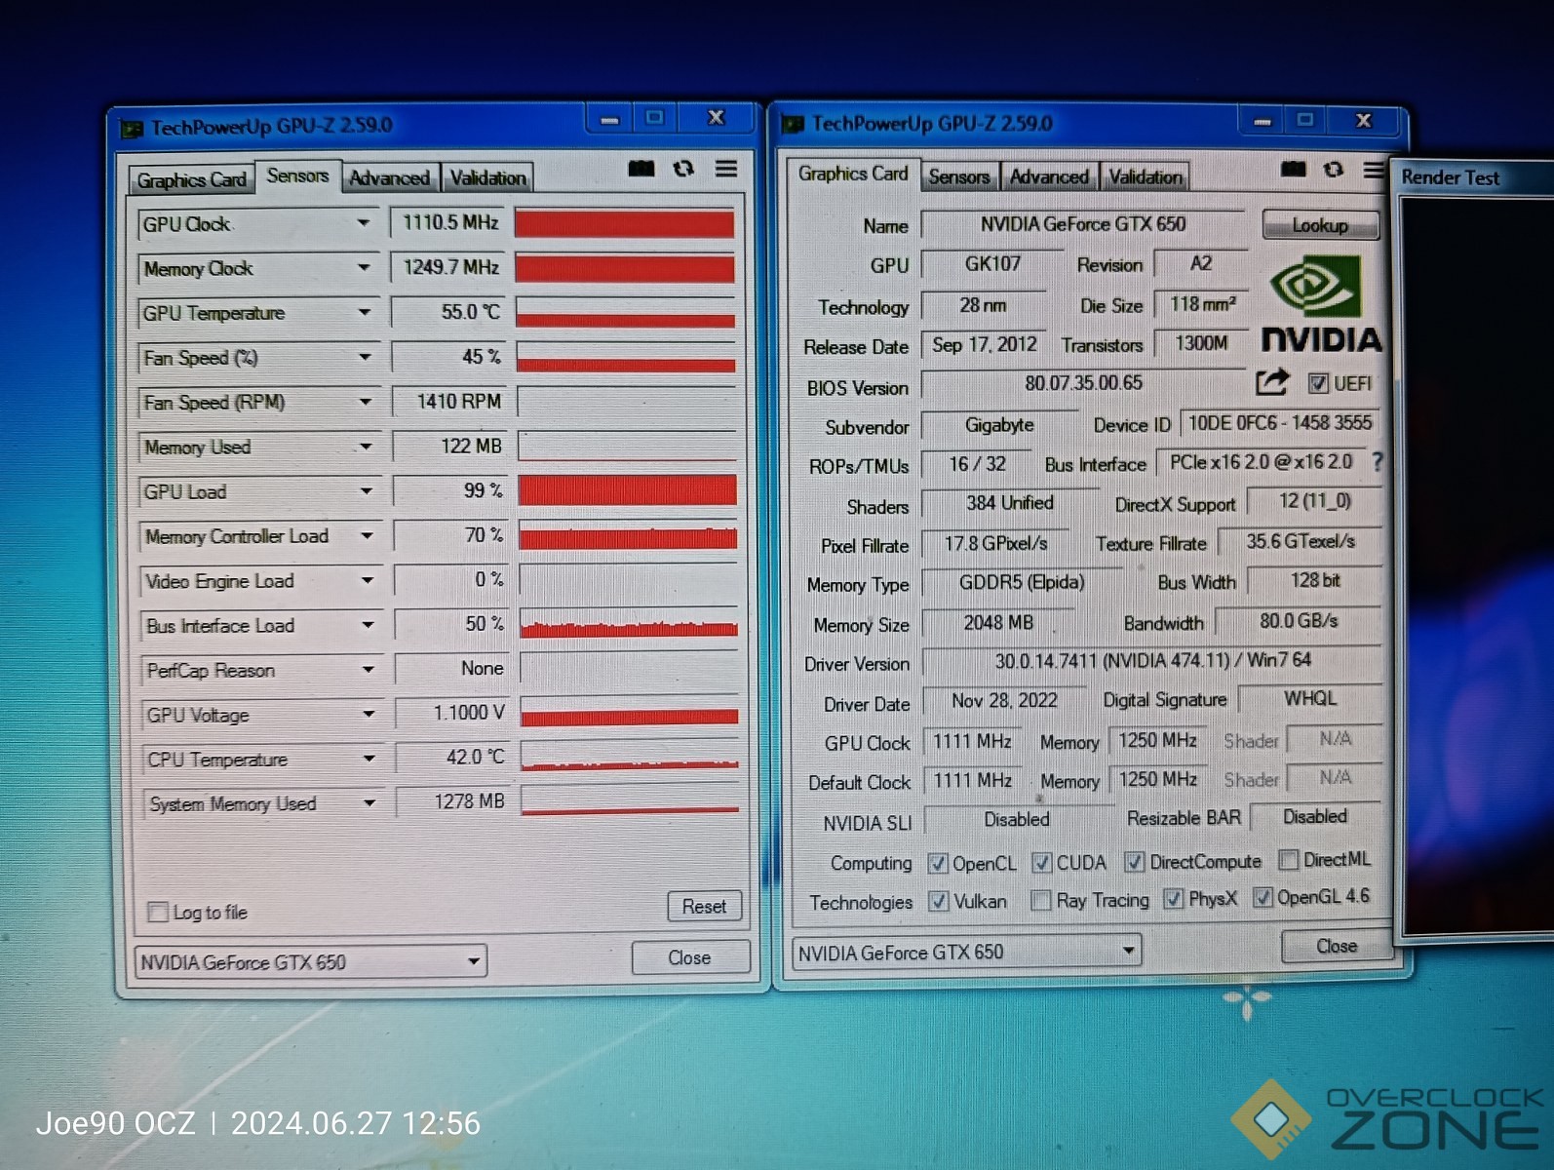Image resolution: width=1554 pixels, height=1170 pixels.
Task: Open the Bus Interface Load dropdown
Action: [368, 625]
